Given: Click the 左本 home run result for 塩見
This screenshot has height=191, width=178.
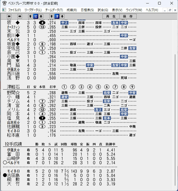Looking at the screenshot, I should (x=107, y=118).
